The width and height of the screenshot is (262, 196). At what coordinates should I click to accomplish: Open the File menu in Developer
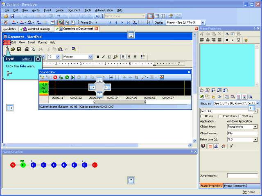pyautogui.click(x=7, y=10)
